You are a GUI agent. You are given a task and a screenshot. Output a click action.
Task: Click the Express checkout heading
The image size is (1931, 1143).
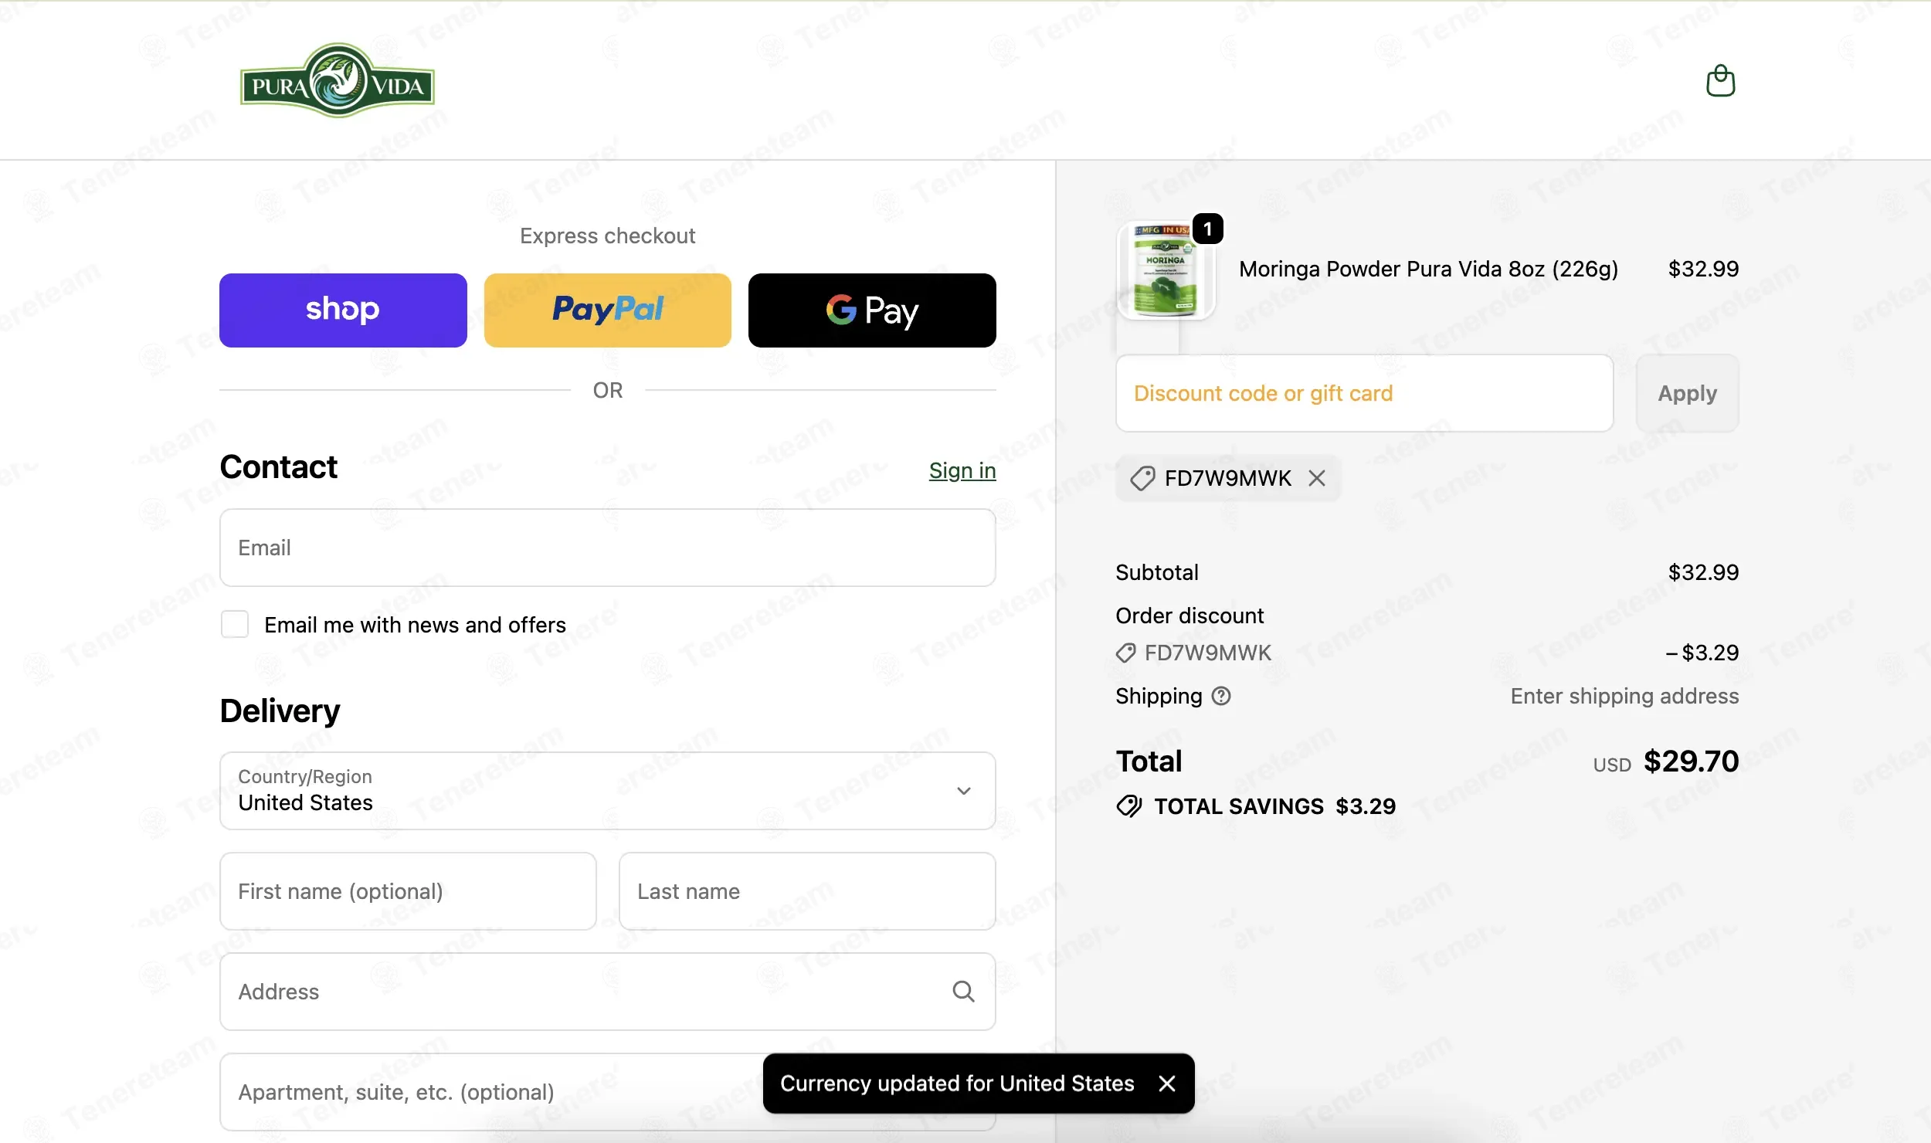[608, 236]
